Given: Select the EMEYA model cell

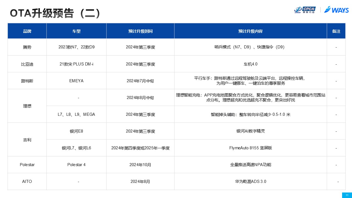Looking at the screenshot, I should (x=76, y=81).
